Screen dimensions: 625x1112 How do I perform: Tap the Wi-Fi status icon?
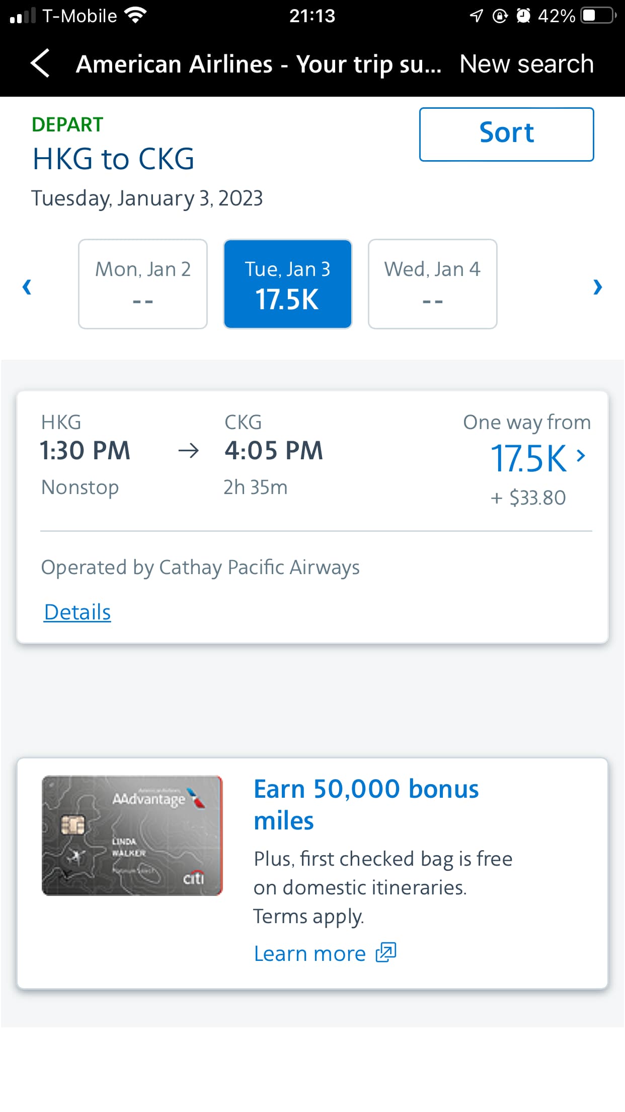coord(136,15)
